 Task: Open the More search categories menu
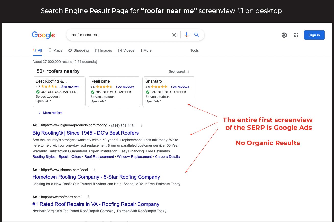pos(146,50)
